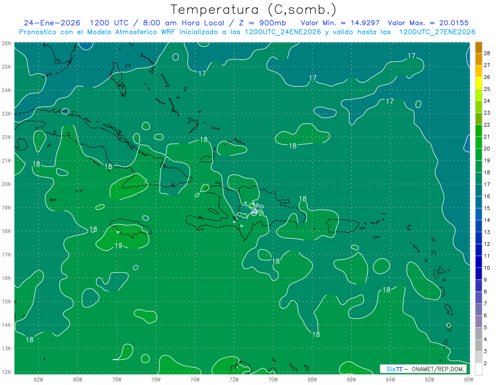Click latitude axis label '25N'
This screenshot has height=385, width=498.
coord(6,67)
